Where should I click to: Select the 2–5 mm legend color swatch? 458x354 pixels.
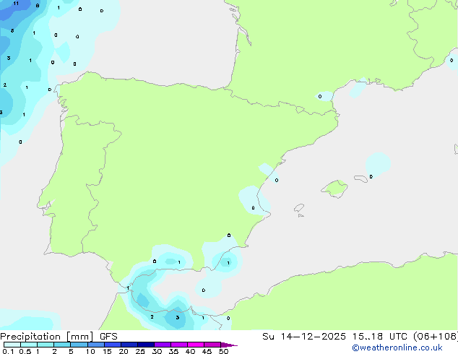pos(62,345)
